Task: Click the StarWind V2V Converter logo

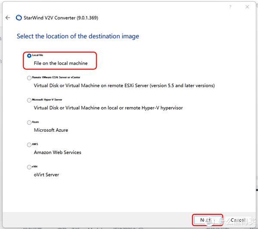Action: [x=19, y=18]
